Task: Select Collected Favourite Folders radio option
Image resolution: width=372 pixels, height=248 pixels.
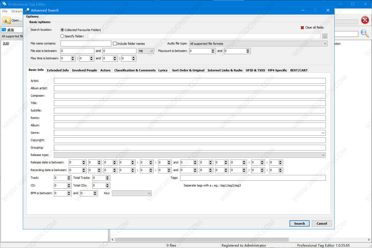Action: point(62,30)
